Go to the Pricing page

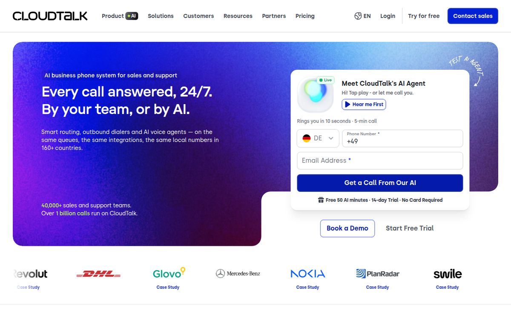(305, 16)
